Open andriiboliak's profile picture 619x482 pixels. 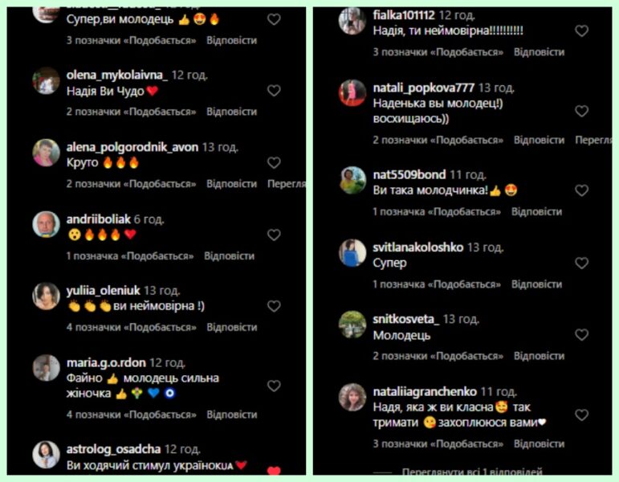pyautogui.click(x=46, y=224)
